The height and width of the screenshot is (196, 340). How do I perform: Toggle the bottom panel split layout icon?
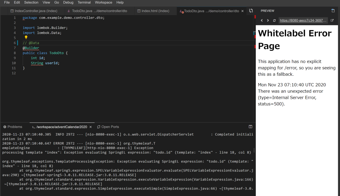(250, 127)
